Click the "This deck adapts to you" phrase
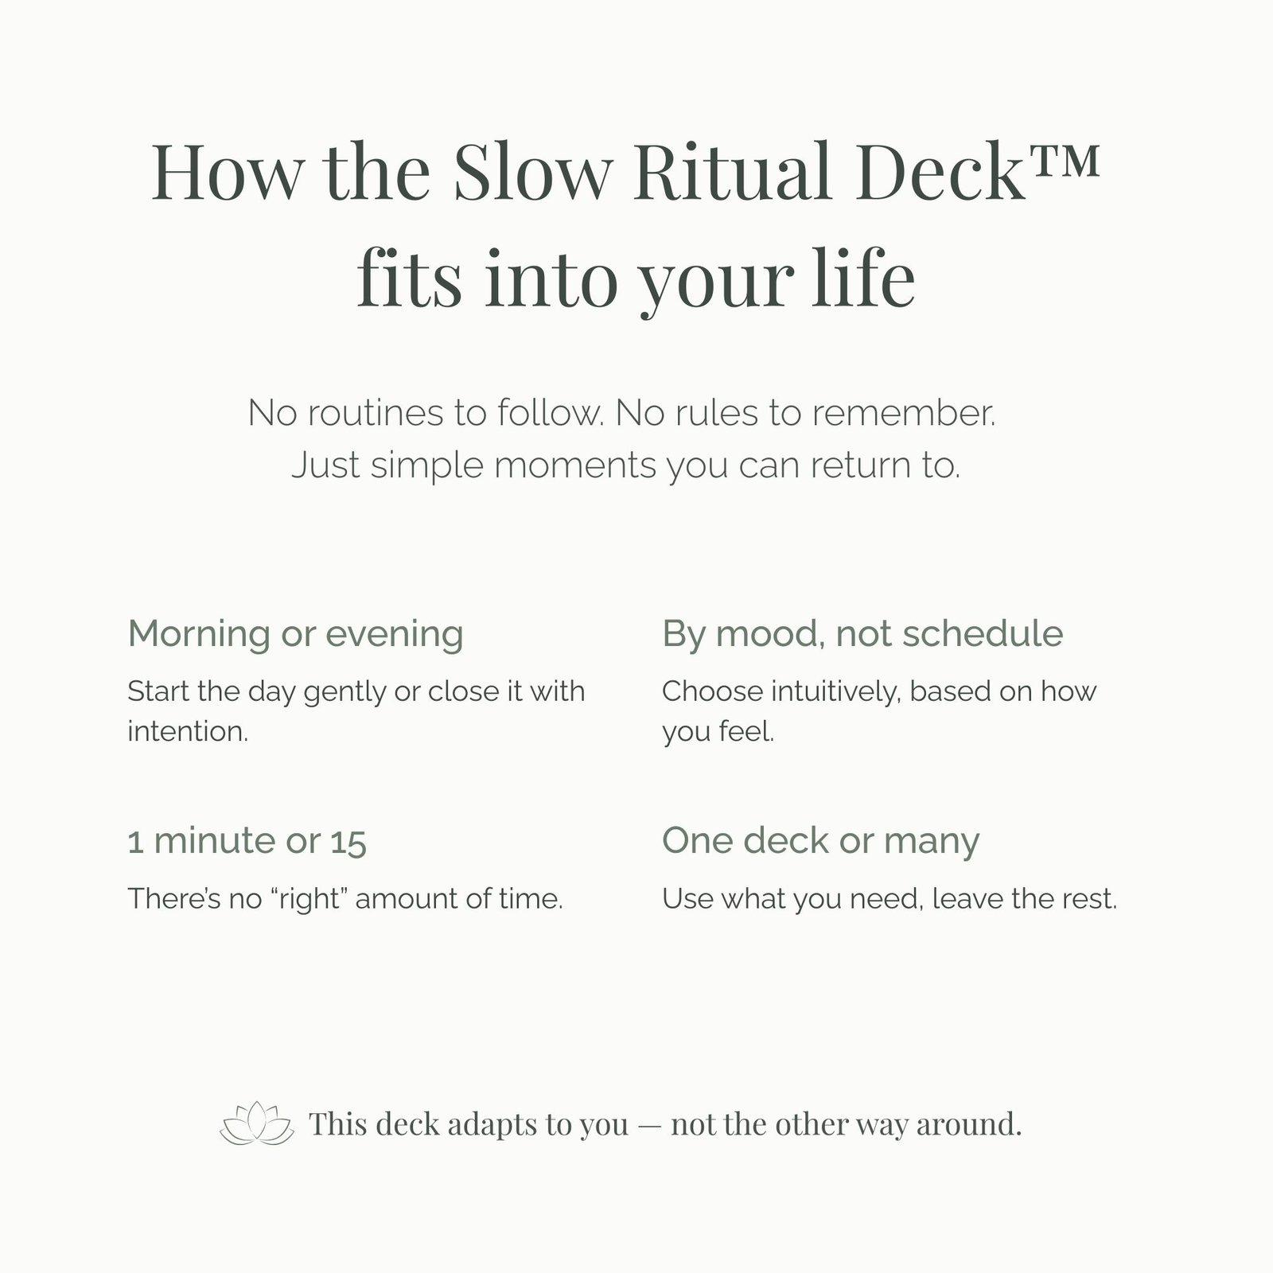1273x1273 pixels. (x=469, y=1124)
